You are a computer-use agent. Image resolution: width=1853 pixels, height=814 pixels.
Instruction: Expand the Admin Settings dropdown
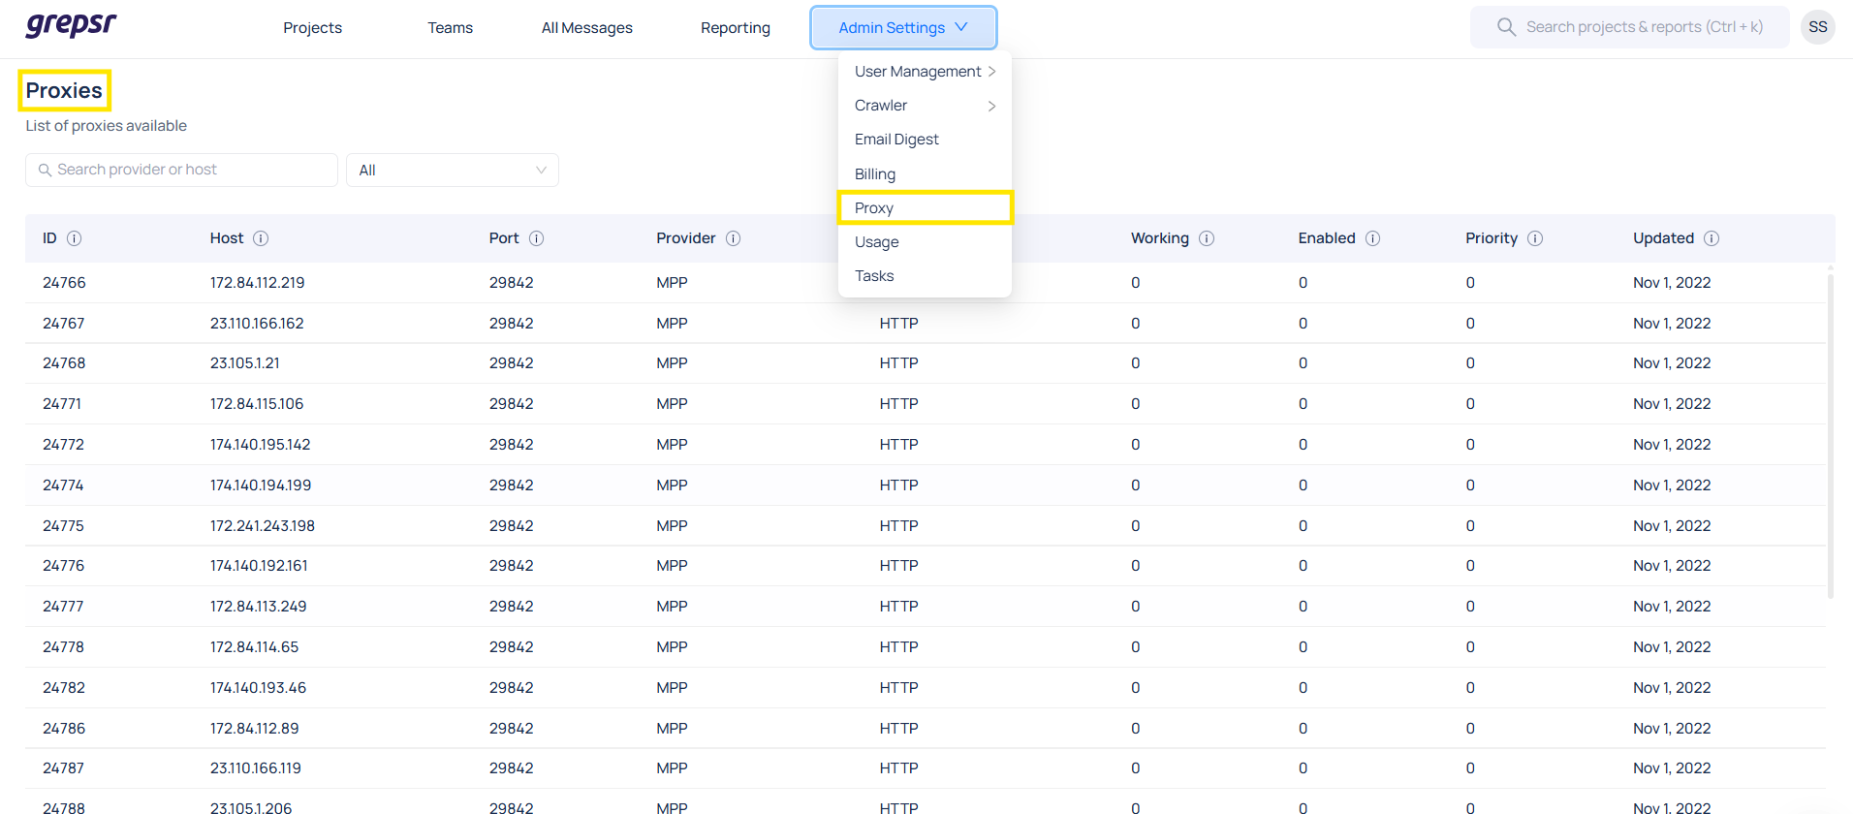point(903,27)
